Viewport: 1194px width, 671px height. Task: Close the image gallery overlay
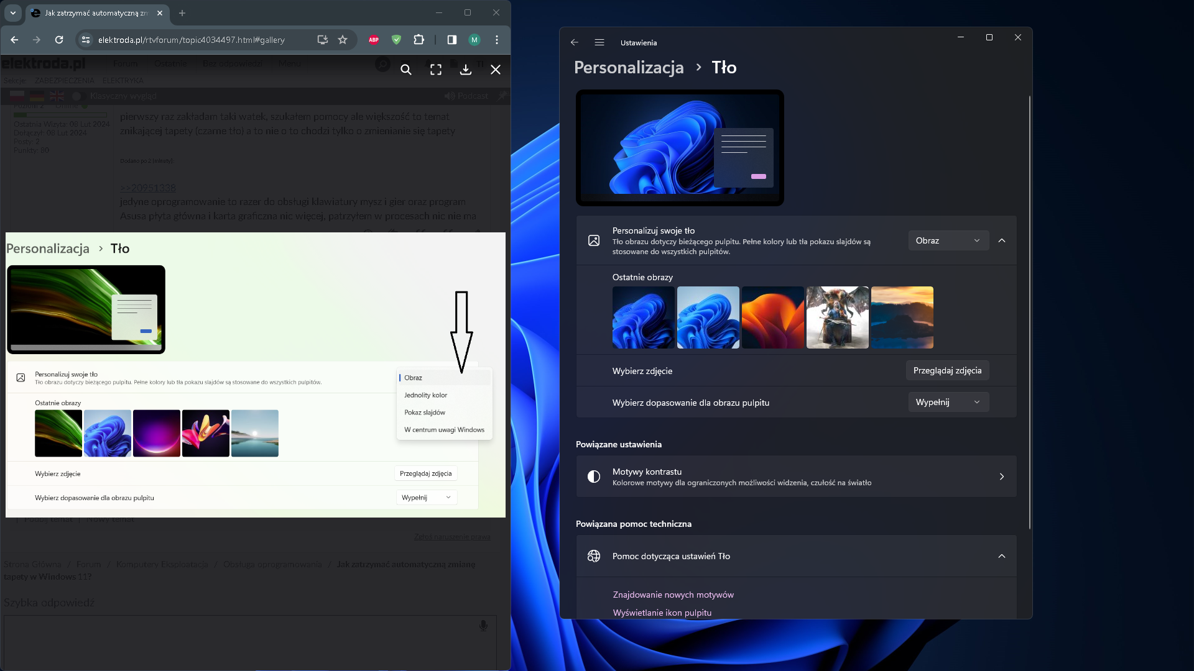point(496,70)
